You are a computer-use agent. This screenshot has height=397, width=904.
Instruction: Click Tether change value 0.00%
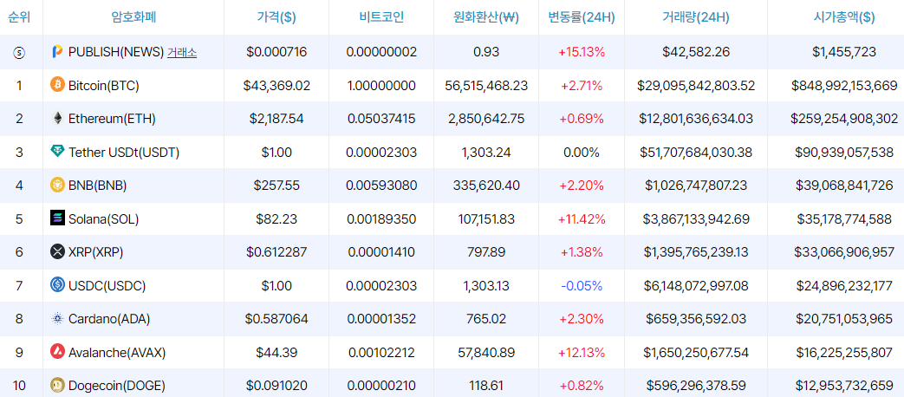(581, 152)
